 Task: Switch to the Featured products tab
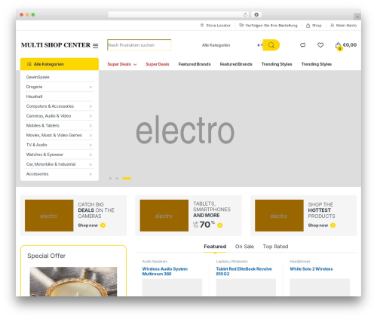pos(215,247)
